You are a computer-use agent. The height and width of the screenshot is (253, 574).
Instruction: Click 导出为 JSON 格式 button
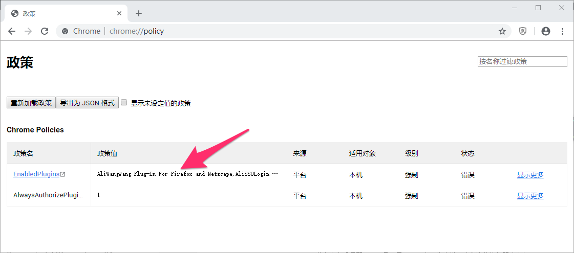coord(87,103)
